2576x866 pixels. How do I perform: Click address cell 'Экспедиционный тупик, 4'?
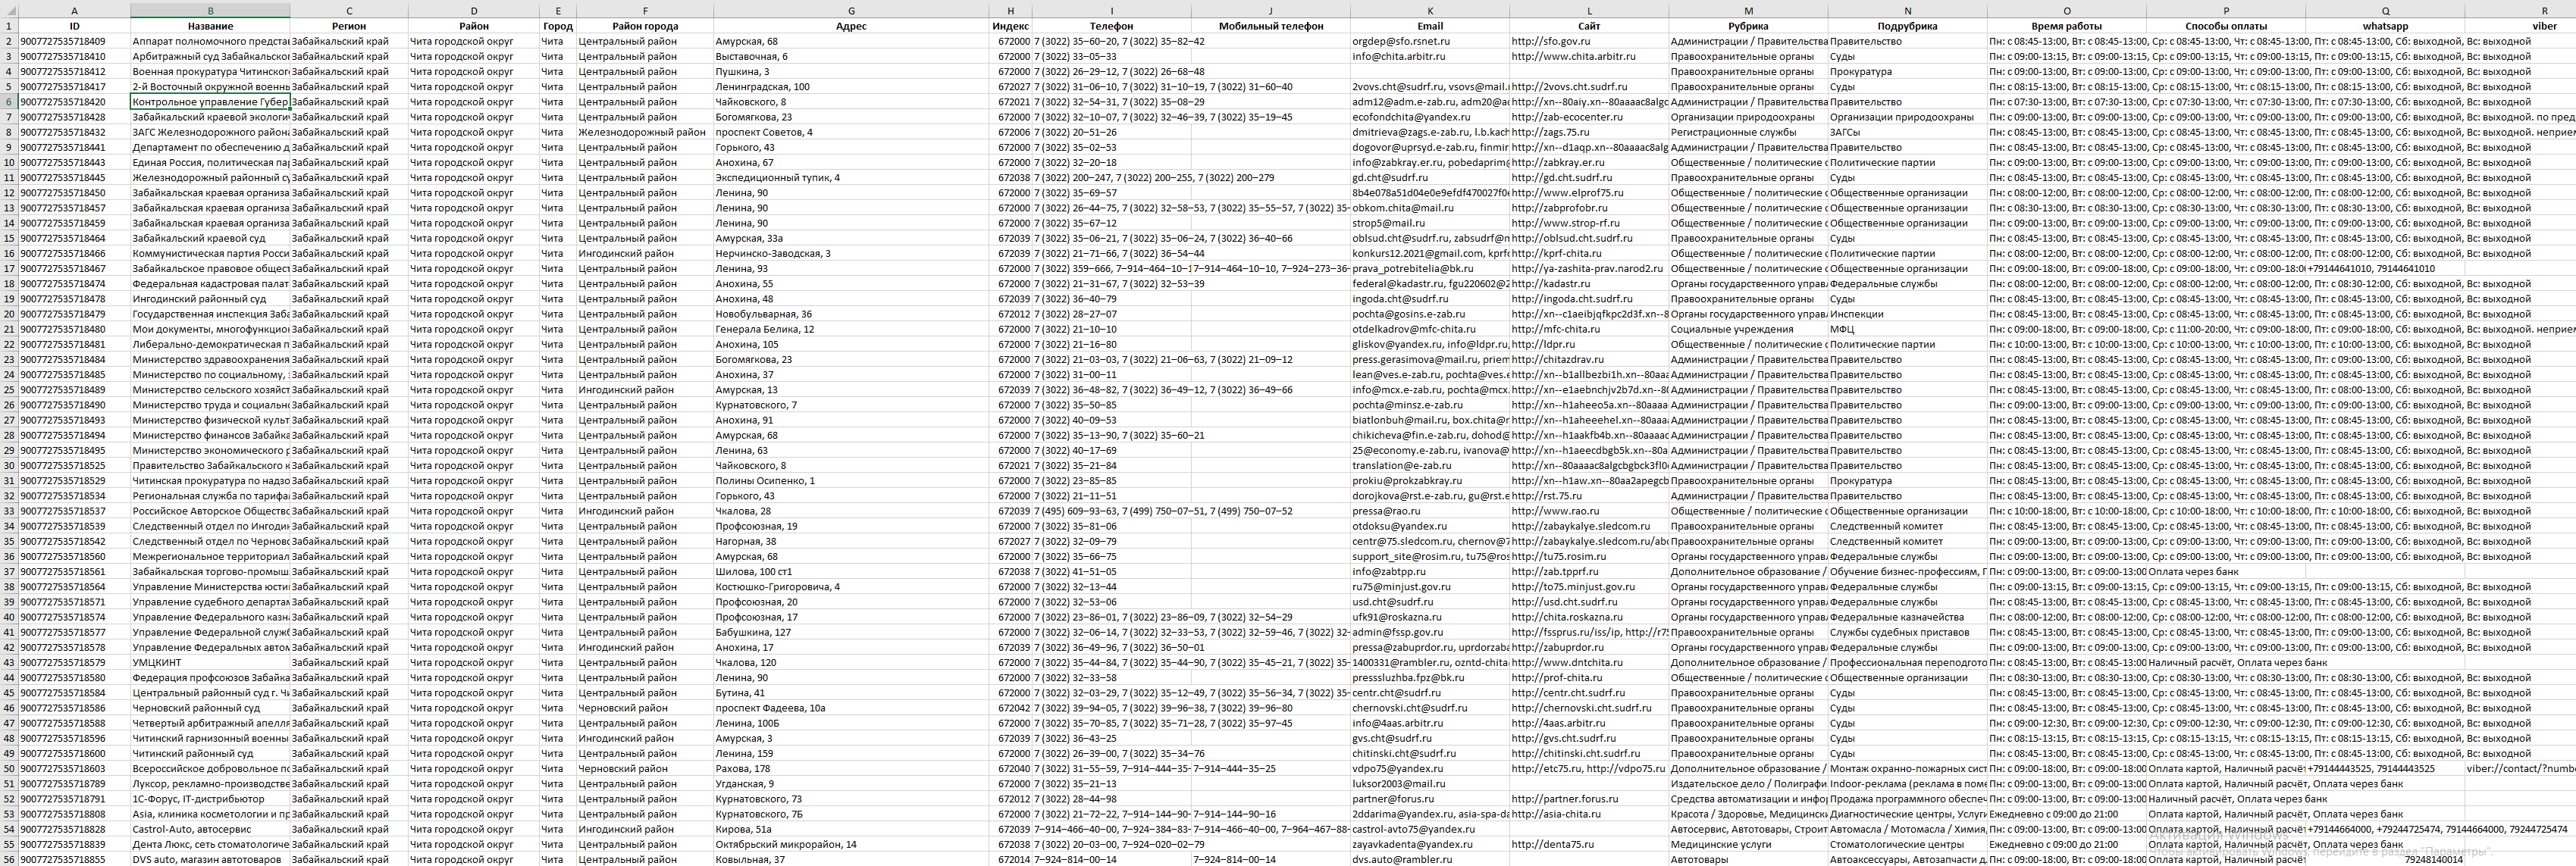pos(851,178)
